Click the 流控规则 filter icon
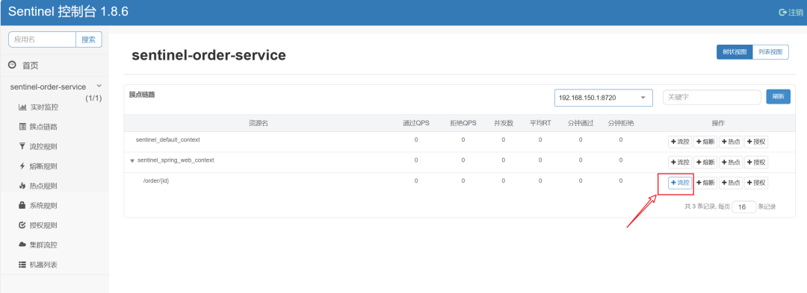 point(22,146)
